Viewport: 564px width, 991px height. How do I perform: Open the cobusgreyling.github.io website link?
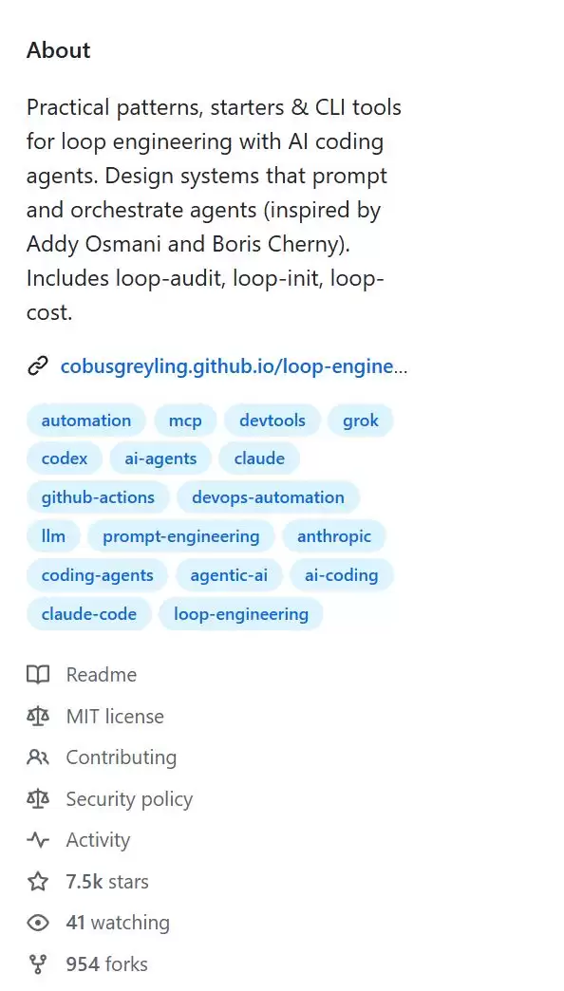[x=234, y=366]
